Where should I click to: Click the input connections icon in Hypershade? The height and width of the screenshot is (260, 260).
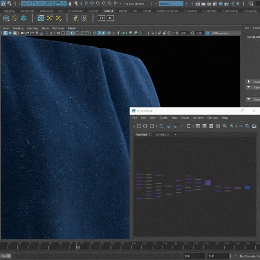coord(139,126)
